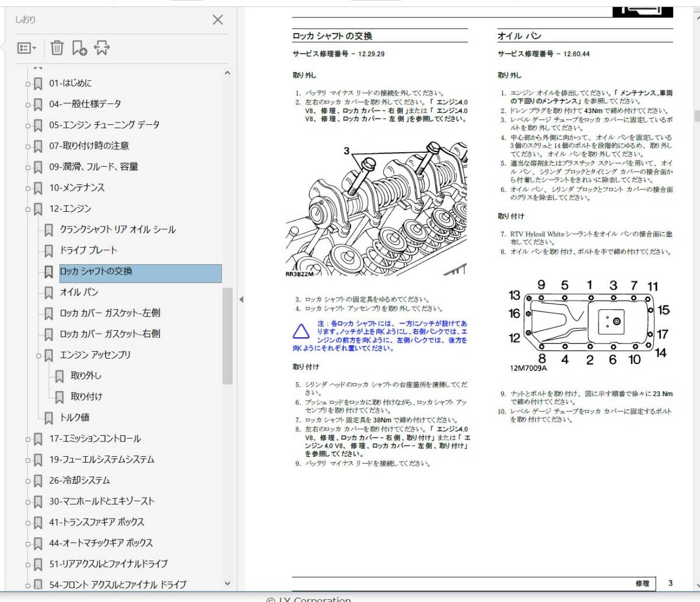The height and width of the screenshot is (602, 700).
Task: Collapse the エンジン アッセンブリ sub-bookmark
Action: click(38, 355)
